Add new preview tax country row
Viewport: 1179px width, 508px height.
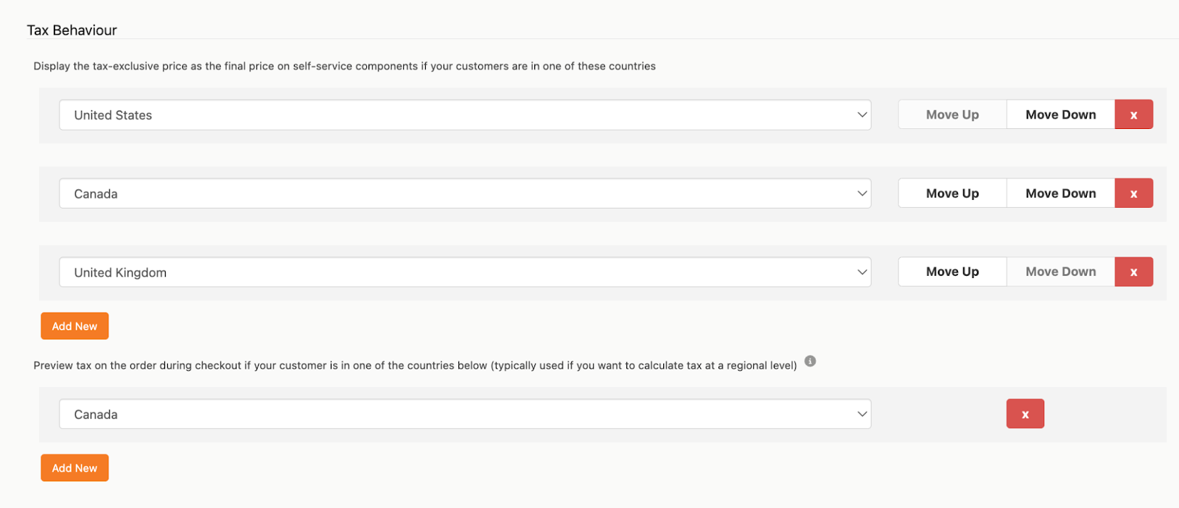(74, 468)
